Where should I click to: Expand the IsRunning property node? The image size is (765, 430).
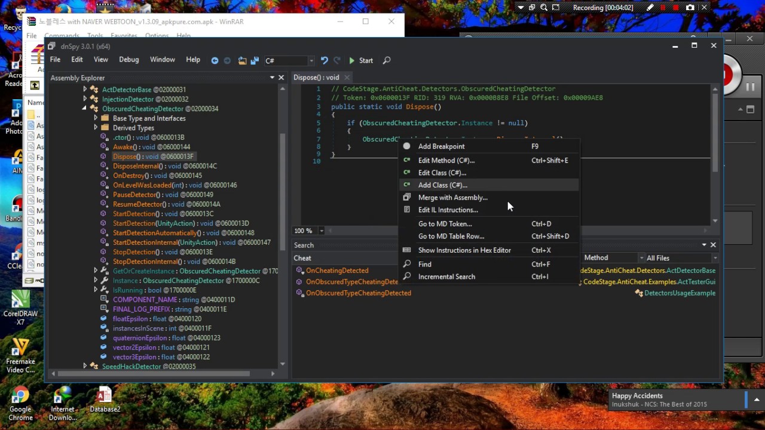click(x=96, y=290)
